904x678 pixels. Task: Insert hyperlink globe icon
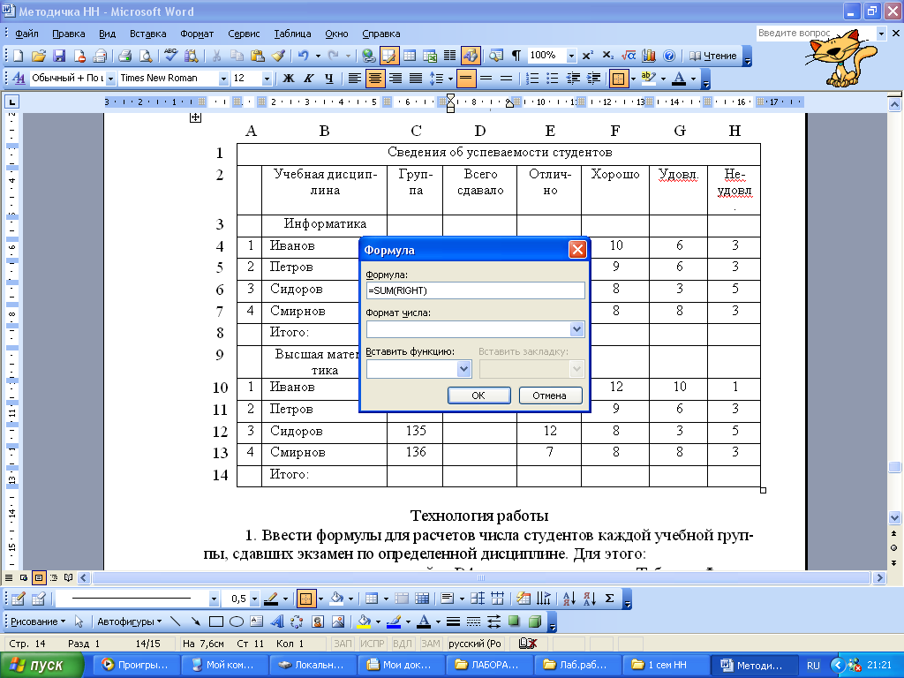click(368, 56)
